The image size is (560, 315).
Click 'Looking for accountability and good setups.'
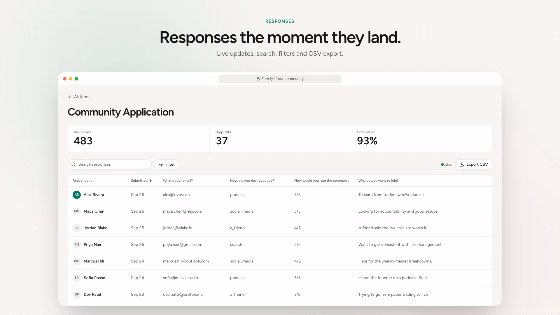(398, 211)
